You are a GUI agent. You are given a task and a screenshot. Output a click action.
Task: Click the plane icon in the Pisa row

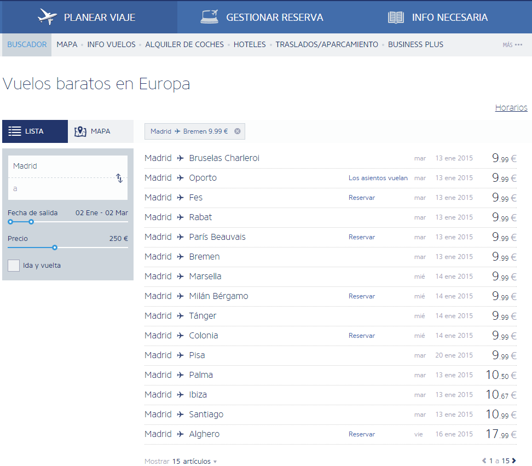181,355
